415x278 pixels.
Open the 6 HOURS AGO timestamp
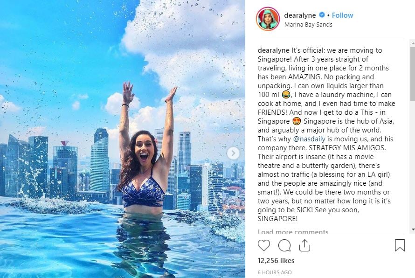click(x=275, y=272)
